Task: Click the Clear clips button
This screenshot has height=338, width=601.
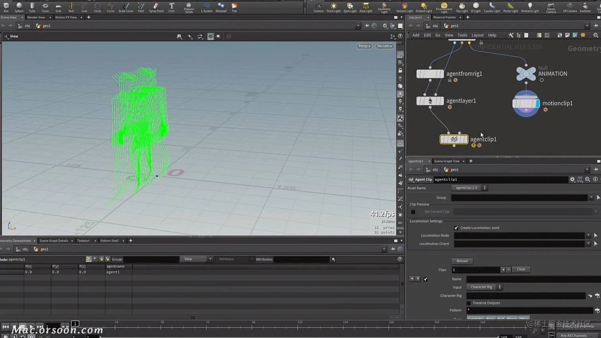Action: point(521,270)
